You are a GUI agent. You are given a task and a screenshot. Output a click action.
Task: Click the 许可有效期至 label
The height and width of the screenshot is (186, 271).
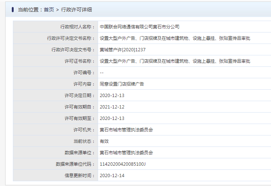[x=80, y=118]
